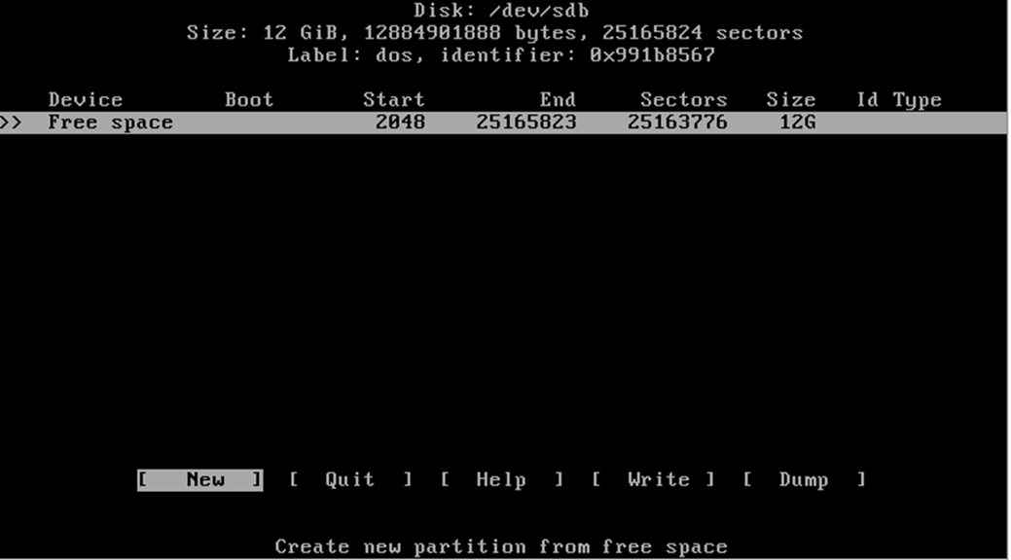This screenshot has height=560, width=1011.
Task: Click the Disk: /dev/sdb title
Action: (501, 11)
